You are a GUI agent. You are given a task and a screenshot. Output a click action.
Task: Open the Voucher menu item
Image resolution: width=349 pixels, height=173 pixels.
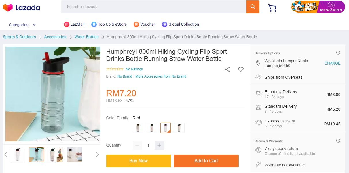tap(144, 24)
